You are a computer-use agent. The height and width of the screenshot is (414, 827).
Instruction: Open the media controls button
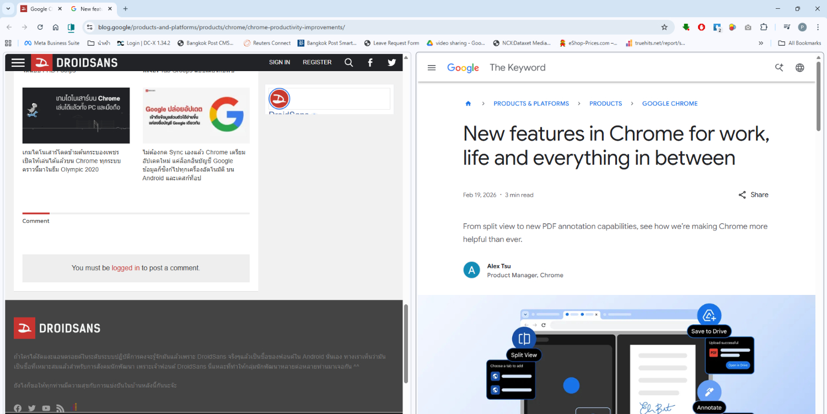click(x=787, y=27)
